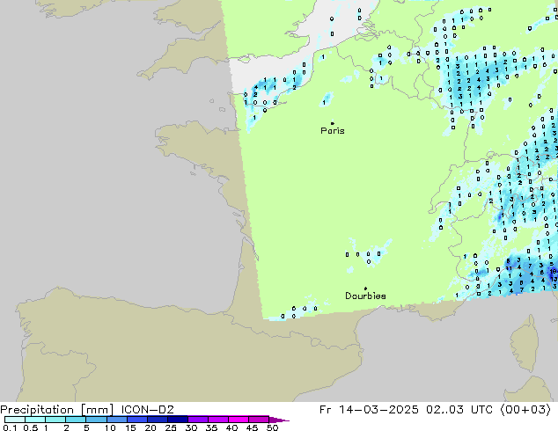Select the Paris location dot marker
The image size is (558, 431).
tap(333, 123)
